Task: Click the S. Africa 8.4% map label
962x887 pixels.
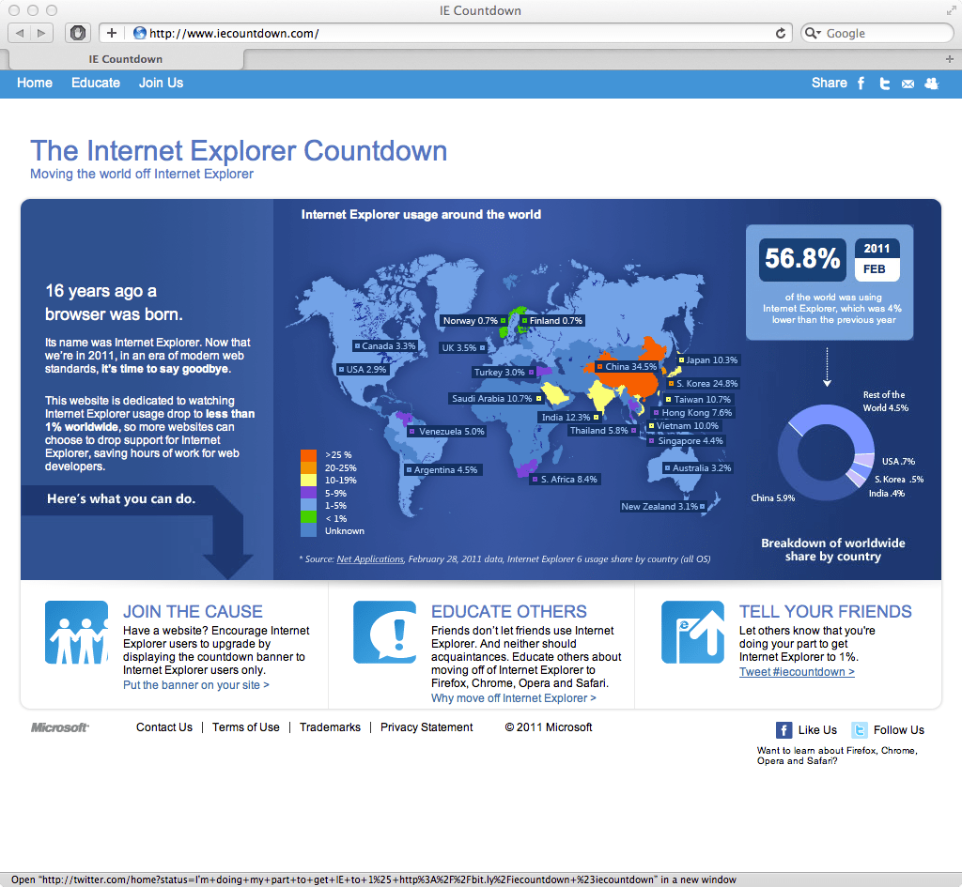Action: pos(565,480)
